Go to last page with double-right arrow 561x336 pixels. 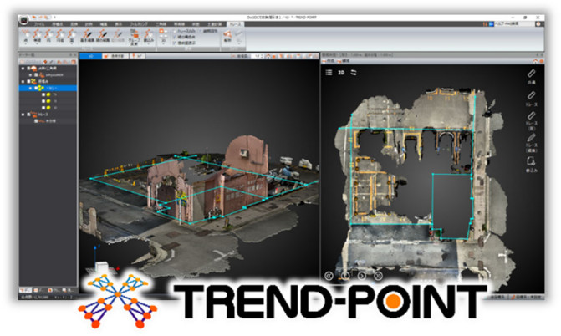pyautogui.click(x=378, y=276)
